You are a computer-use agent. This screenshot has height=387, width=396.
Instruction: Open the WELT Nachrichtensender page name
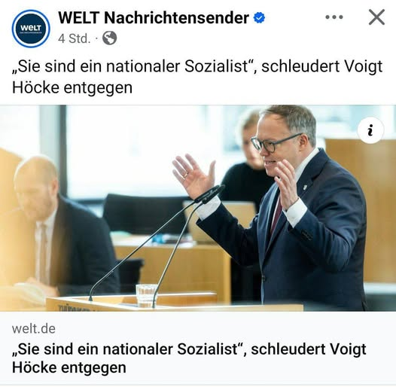pos(154,18)
